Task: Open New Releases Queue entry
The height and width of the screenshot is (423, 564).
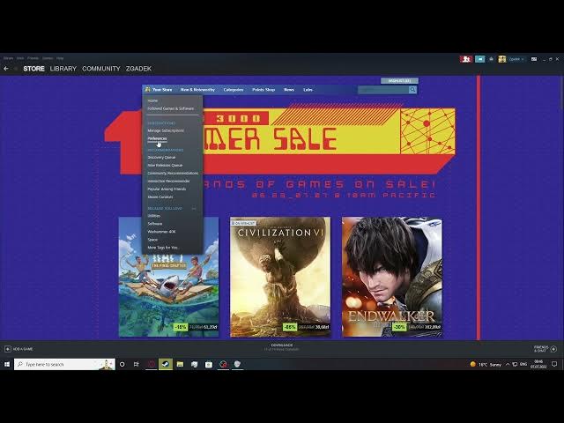Action: point(165,165)
